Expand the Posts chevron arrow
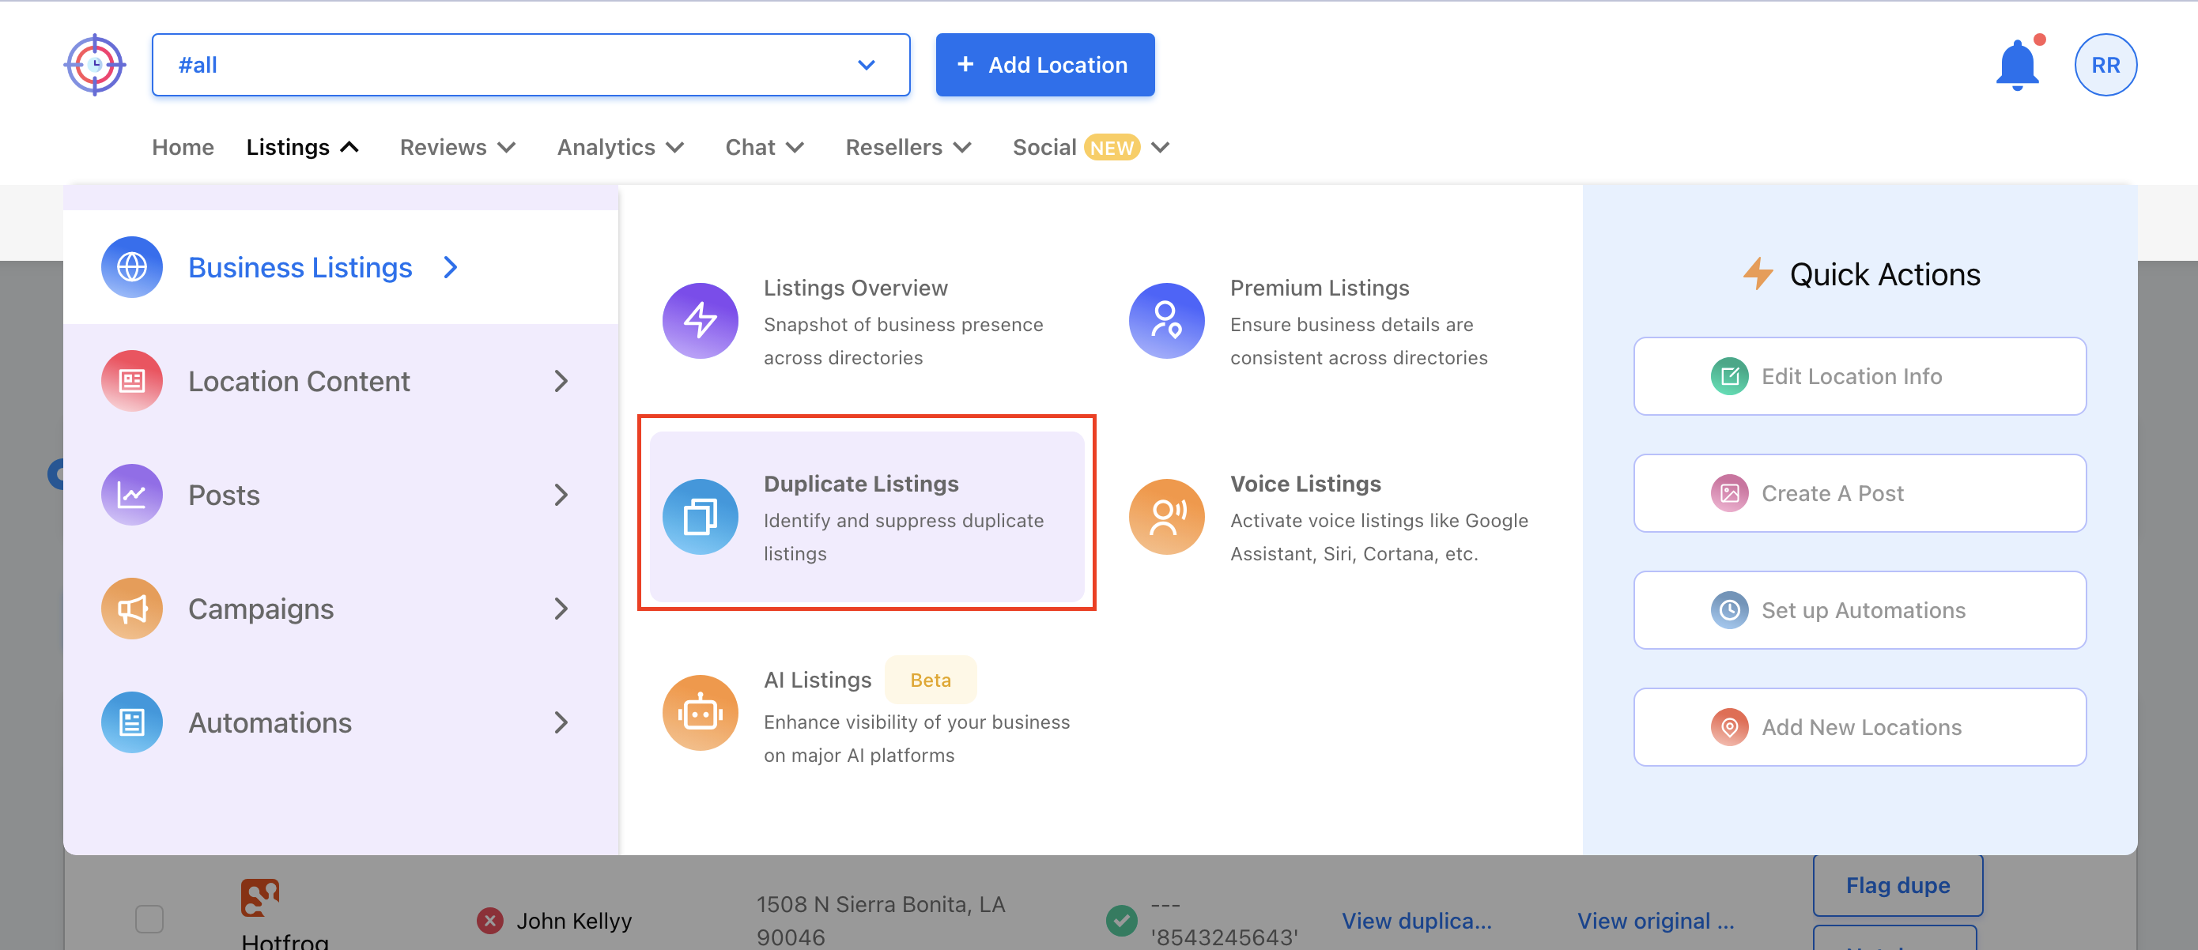Image resolution: width=2198 pixels, height=950 pixels. click(x=561, y=495)
